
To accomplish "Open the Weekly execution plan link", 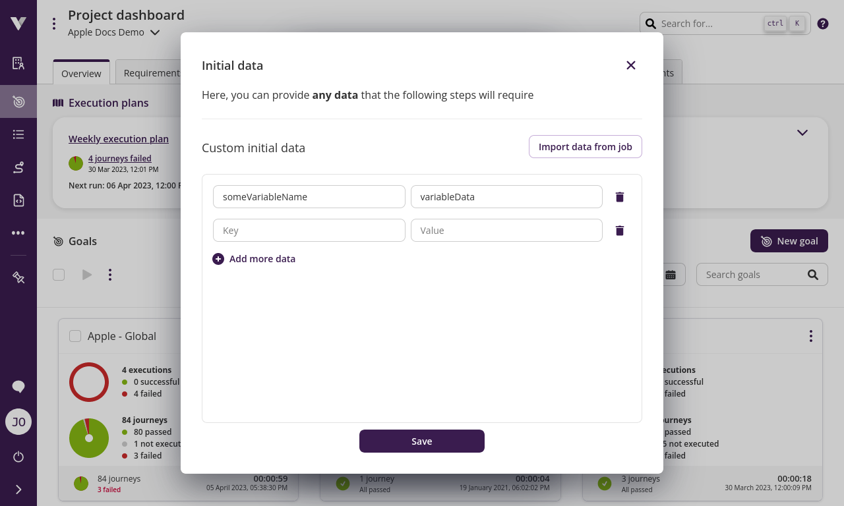I will point(119,139).
